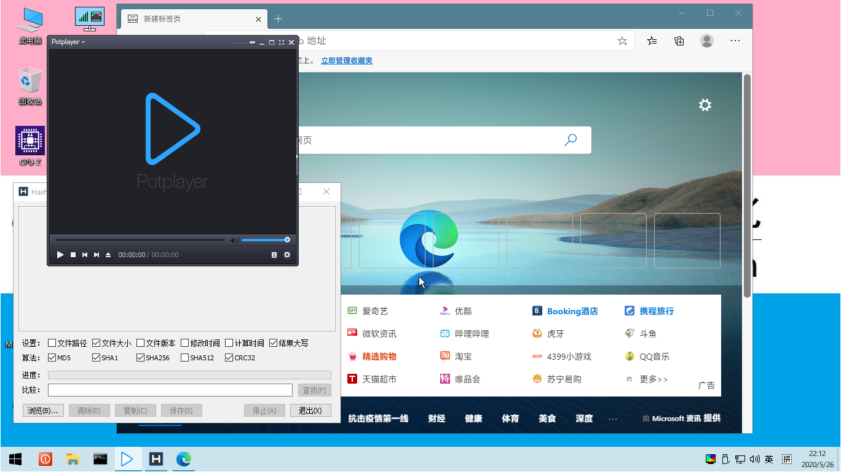Open 哔哩哔哩 quick link
841x472 pixels.
pos(464,334)
